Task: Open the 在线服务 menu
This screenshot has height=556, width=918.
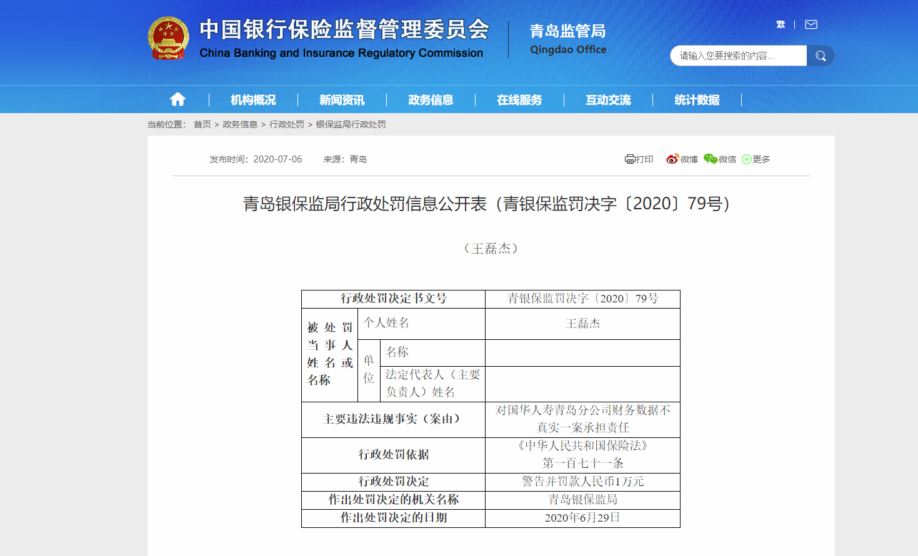Action: [x=519, y=100]
